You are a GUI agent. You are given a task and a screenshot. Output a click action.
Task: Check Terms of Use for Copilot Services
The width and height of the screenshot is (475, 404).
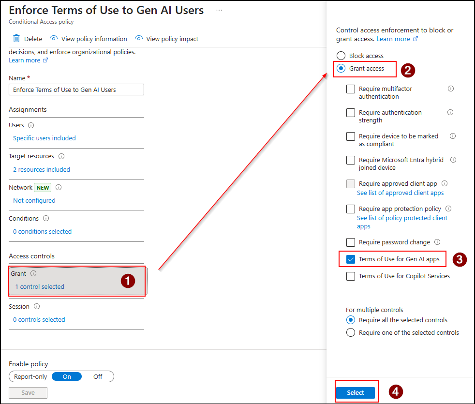pos(351,276)
